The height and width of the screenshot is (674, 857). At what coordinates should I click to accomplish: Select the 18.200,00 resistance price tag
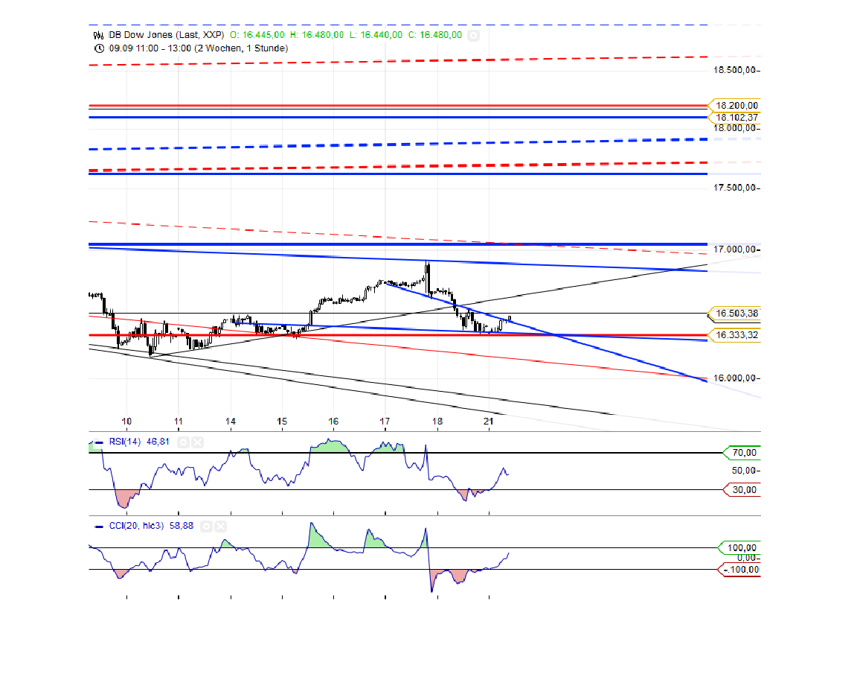736,105
